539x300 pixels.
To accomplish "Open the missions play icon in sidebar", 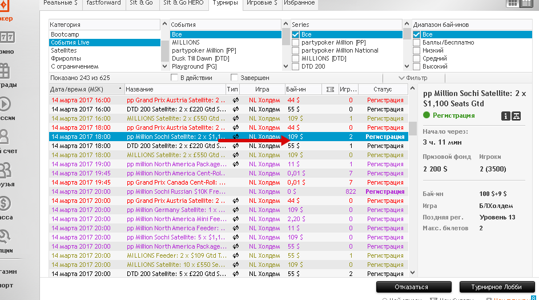I will tap(5, 104).
